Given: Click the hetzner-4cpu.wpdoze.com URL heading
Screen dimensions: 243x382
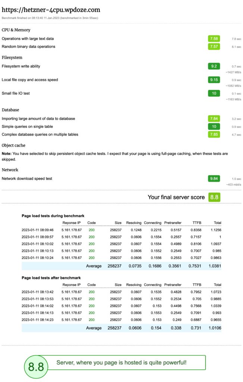Looking at the screenshot, I should click(x=51, y=10).
